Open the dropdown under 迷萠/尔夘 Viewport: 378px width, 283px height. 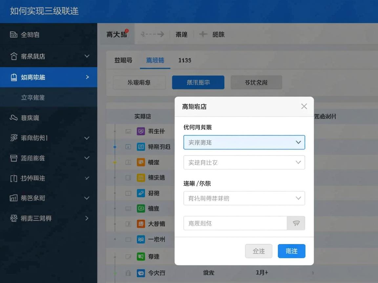click(244, 198)
